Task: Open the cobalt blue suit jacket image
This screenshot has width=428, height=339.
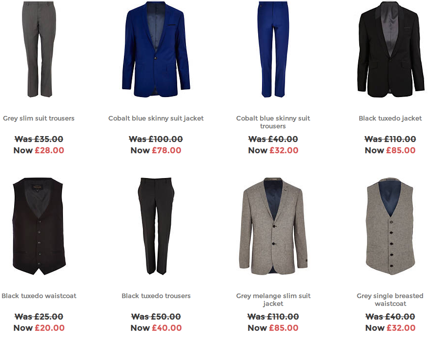Action: 156,49
